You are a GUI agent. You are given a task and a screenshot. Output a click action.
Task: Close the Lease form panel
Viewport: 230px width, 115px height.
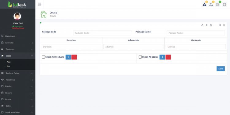click(x=224, y=25)
